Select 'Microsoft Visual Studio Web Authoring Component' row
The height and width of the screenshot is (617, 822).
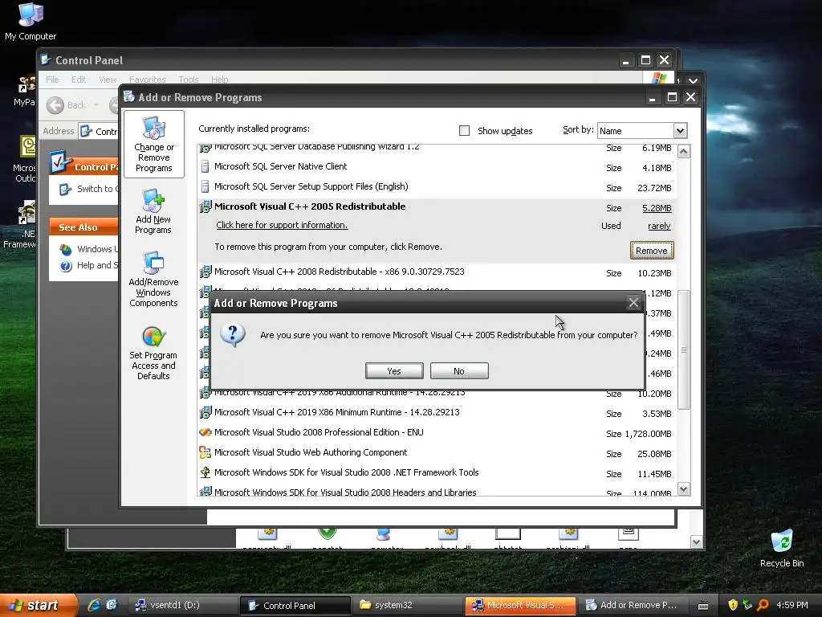(437, 453)
